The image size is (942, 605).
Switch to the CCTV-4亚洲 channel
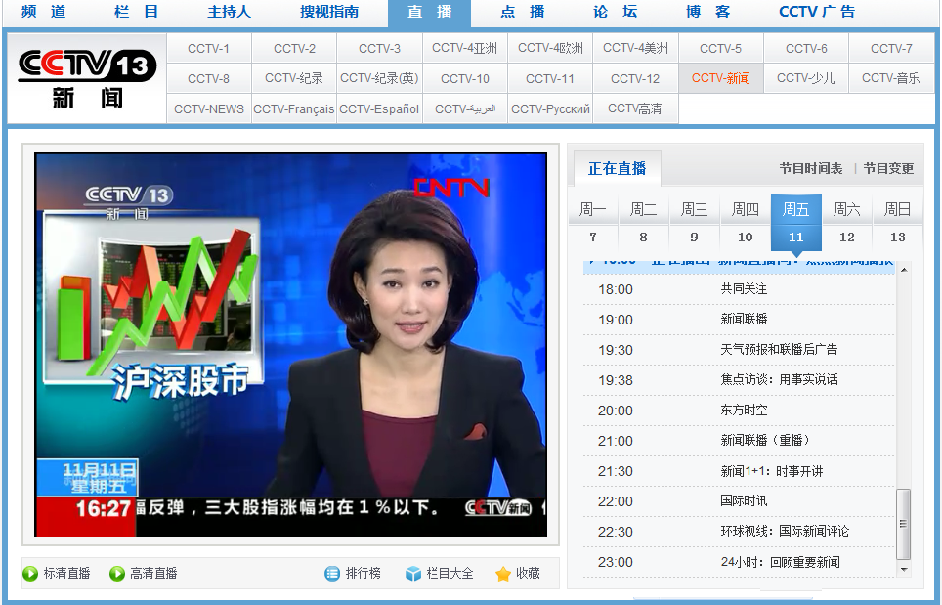click(x=465, y=48)
